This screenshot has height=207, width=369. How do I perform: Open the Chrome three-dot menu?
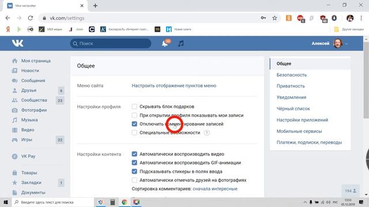pos(362,18)
